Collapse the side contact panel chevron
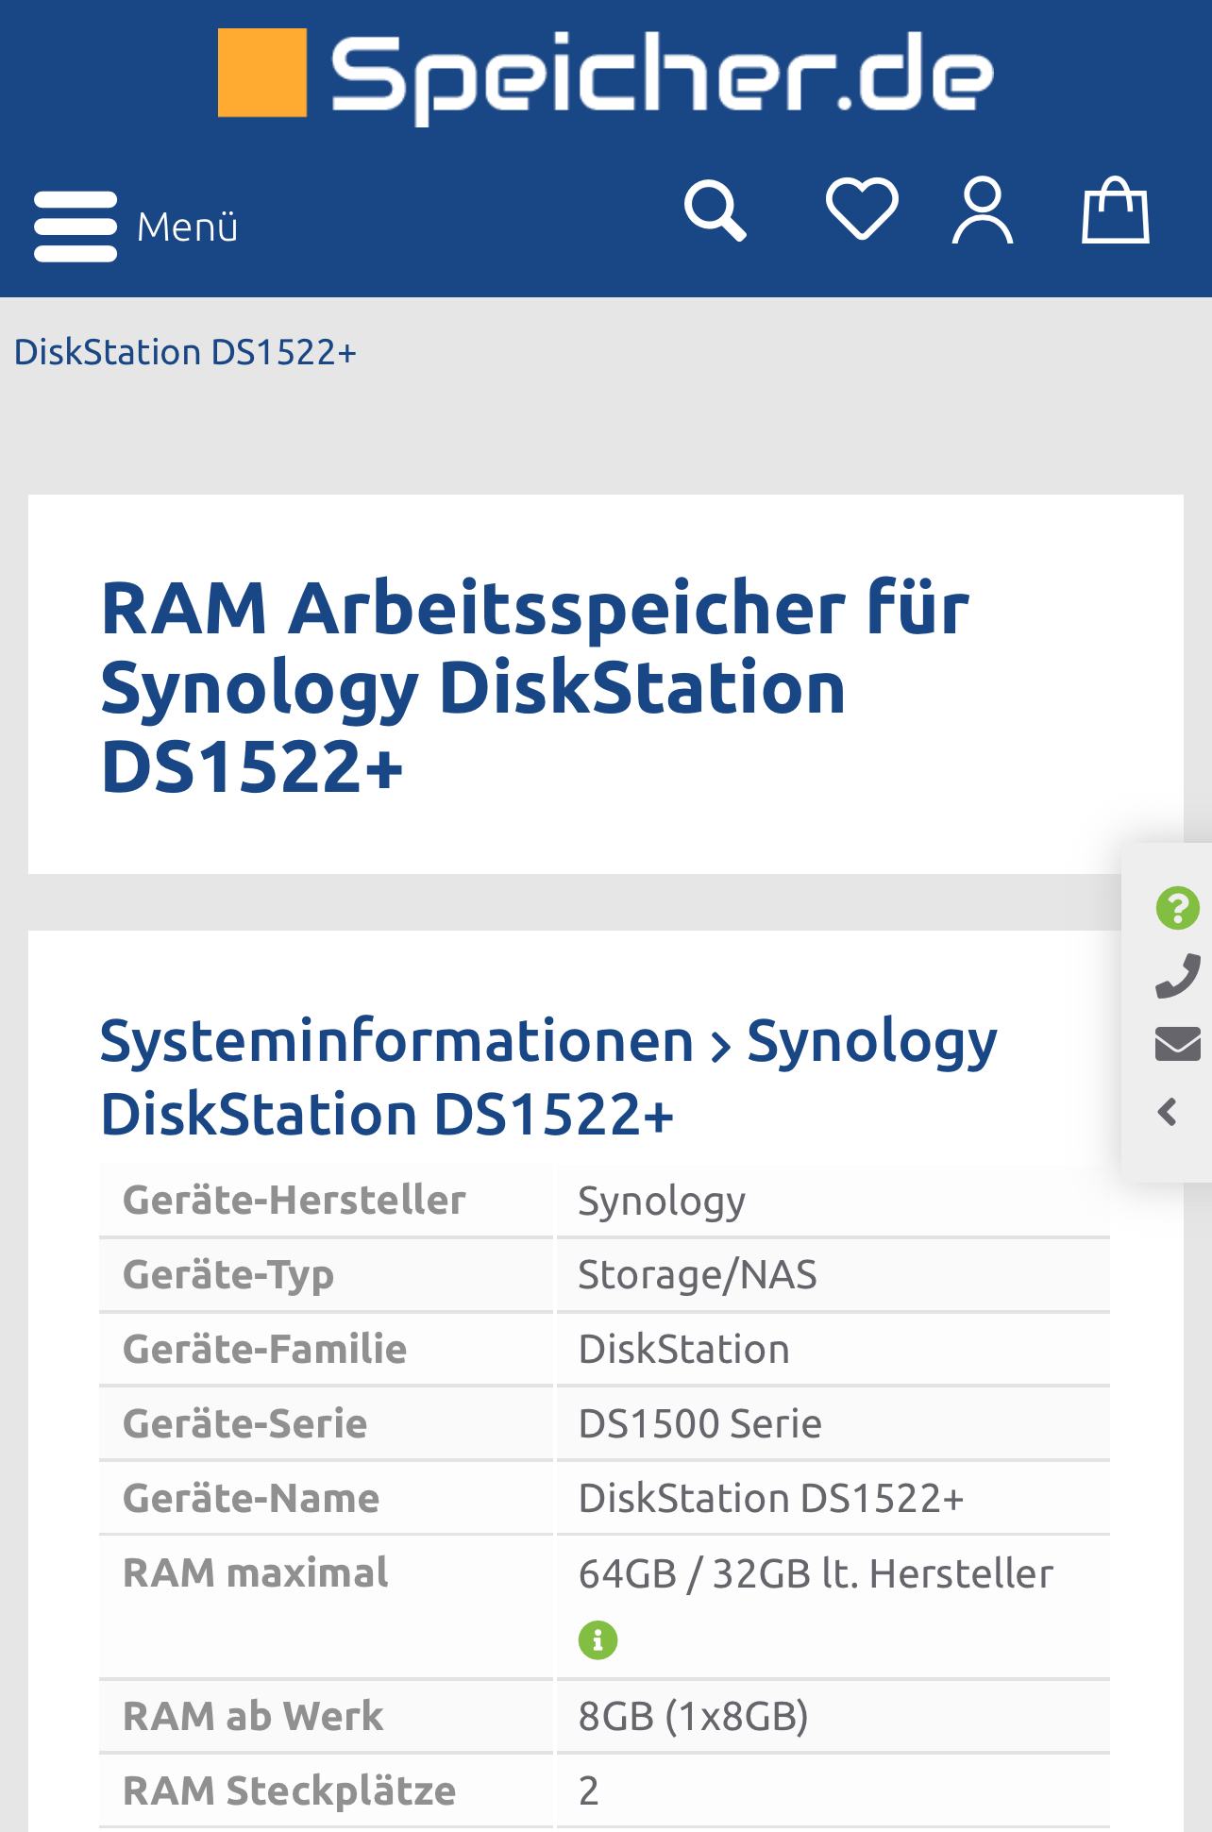Viewport: 1212px width, 1832px height. point(1168,1112)
